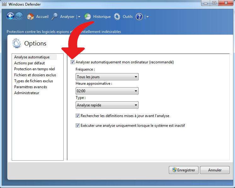Minimize the Windows Defender window

pos(206,3)
